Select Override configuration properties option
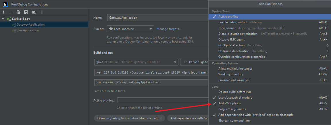This screenshot has width=331, height=125. click(x=270, y=57)
